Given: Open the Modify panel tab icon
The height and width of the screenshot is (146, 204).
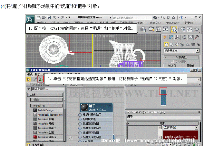Looking at the screenshot, I should click(171, 37).
